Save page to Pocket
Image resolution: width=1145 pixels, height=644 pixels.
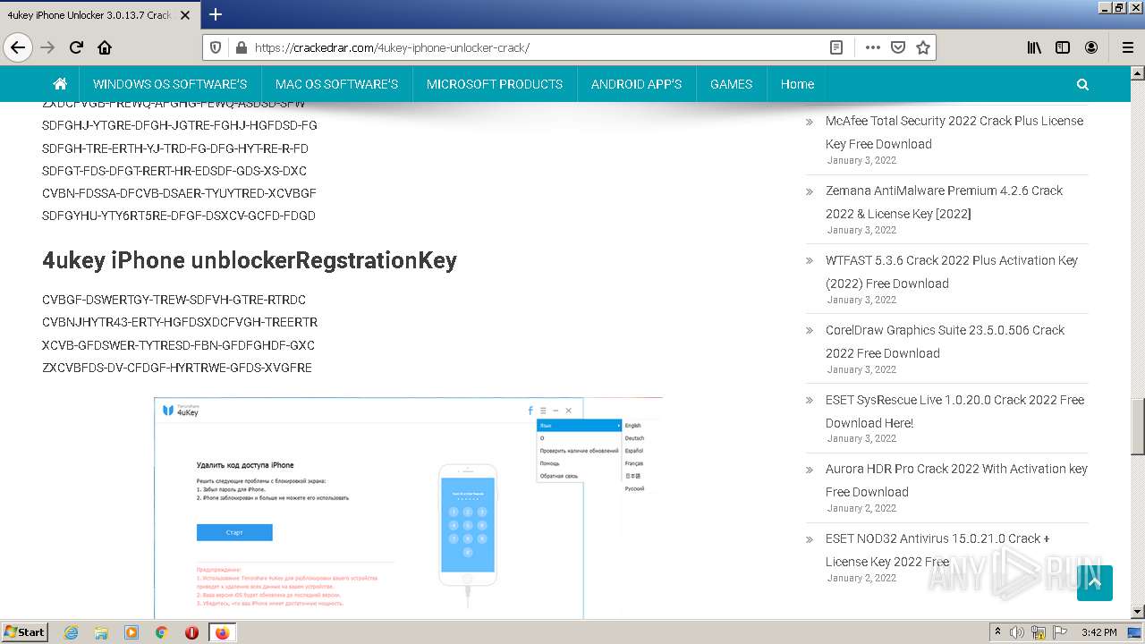898,47
